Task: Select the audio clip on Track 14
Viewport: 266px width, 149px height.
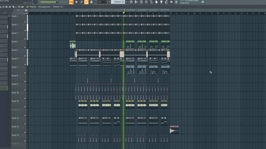Action: [174, 130]
